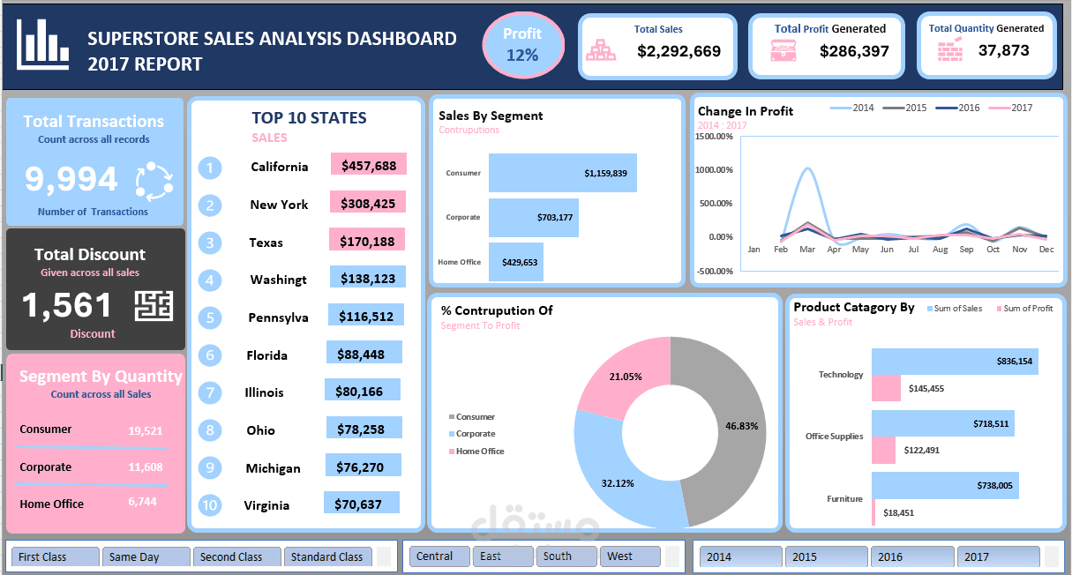This screenshot has height=575, width=1072.
Task: Click the Consumer bar in Sales By Segment
Action: coord(563,173)
